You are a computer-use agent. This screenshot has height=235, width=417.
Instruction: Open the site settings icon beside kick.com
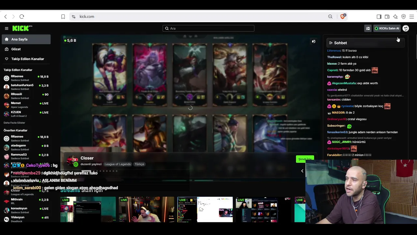point(73,17)
